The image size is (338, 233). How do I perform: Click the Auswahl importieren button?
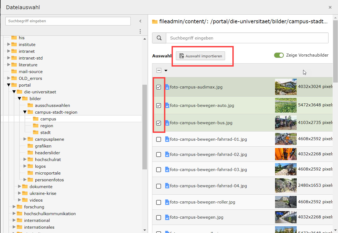click(200, 56)
